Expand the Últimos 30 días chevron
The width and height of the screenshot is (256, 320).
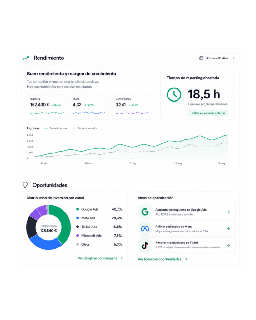[234, 58]
